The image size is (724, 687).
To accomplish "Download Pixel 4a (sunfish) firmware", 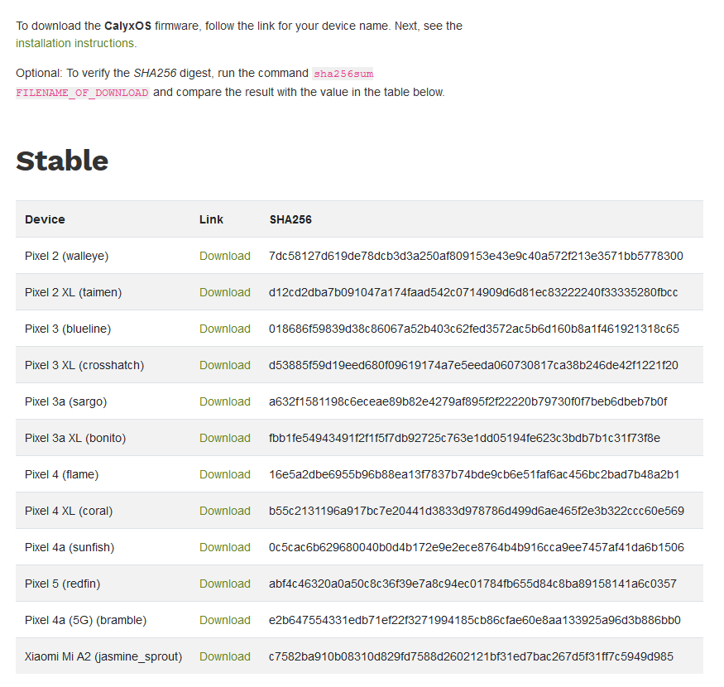I will point(224,547).
